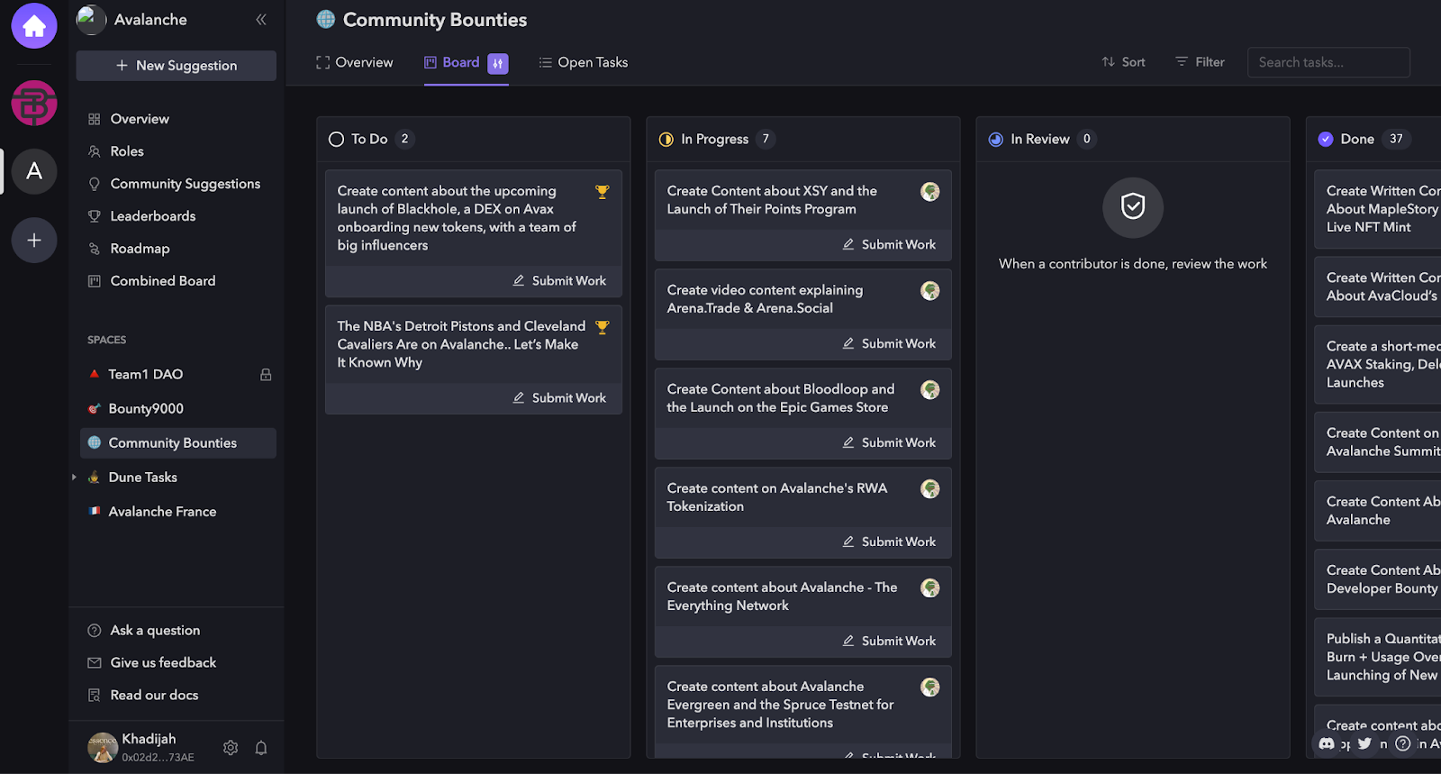Image resolution: width=1441 pixels, height=774 pixels.
Task: Submit Work on the NBA Pistons card
Action: pos(559,398)
